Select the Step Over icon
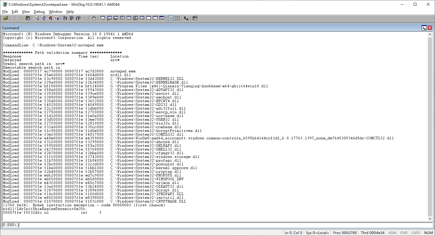435x236 pixels. pos(71,18)
